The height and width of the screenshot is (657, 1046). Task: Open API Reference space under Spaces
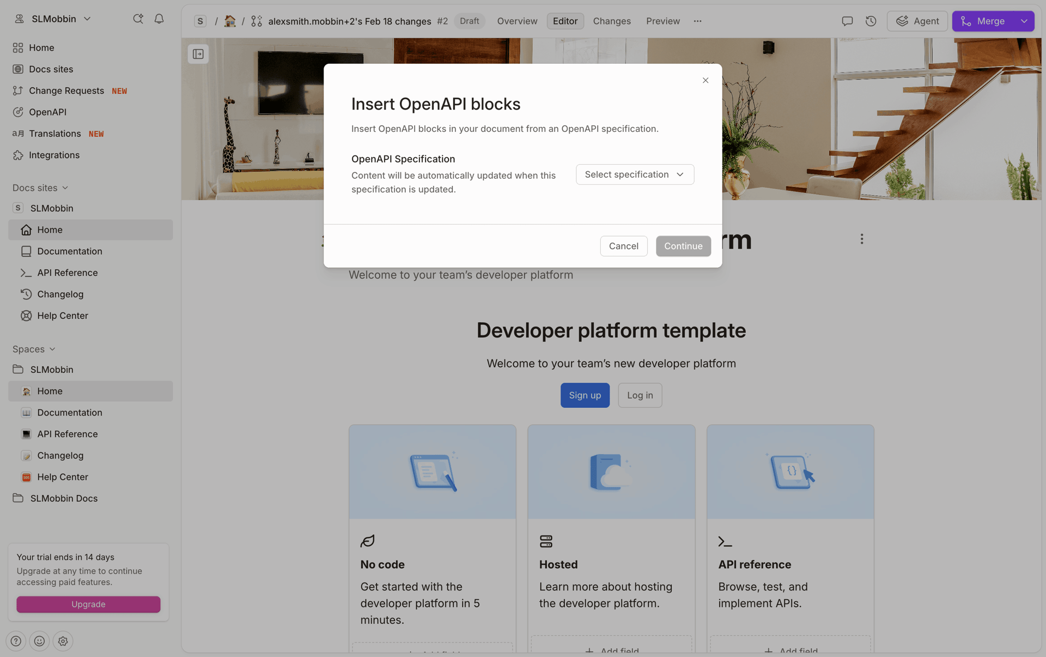pyautogui.click(x=90, y=434)
